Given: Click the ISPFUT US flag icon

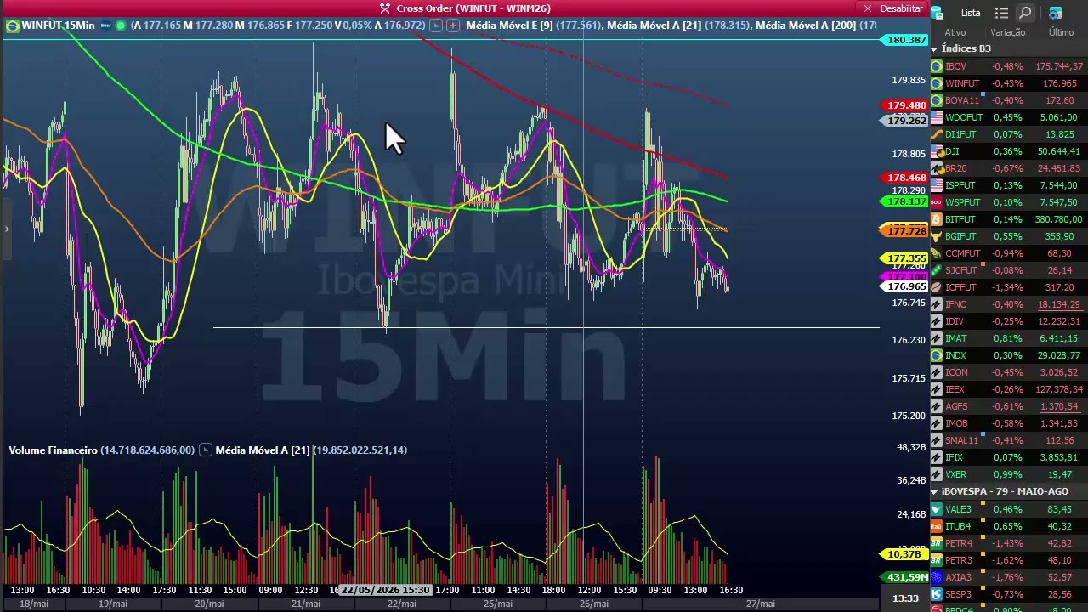Looking at the screenshot, I should pos(937,185).
